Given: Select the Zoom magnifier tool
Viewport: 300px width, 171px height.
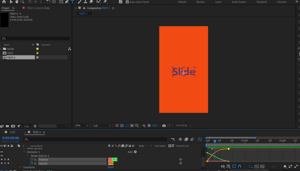Looking at the screenshot, I should point(22,2).
